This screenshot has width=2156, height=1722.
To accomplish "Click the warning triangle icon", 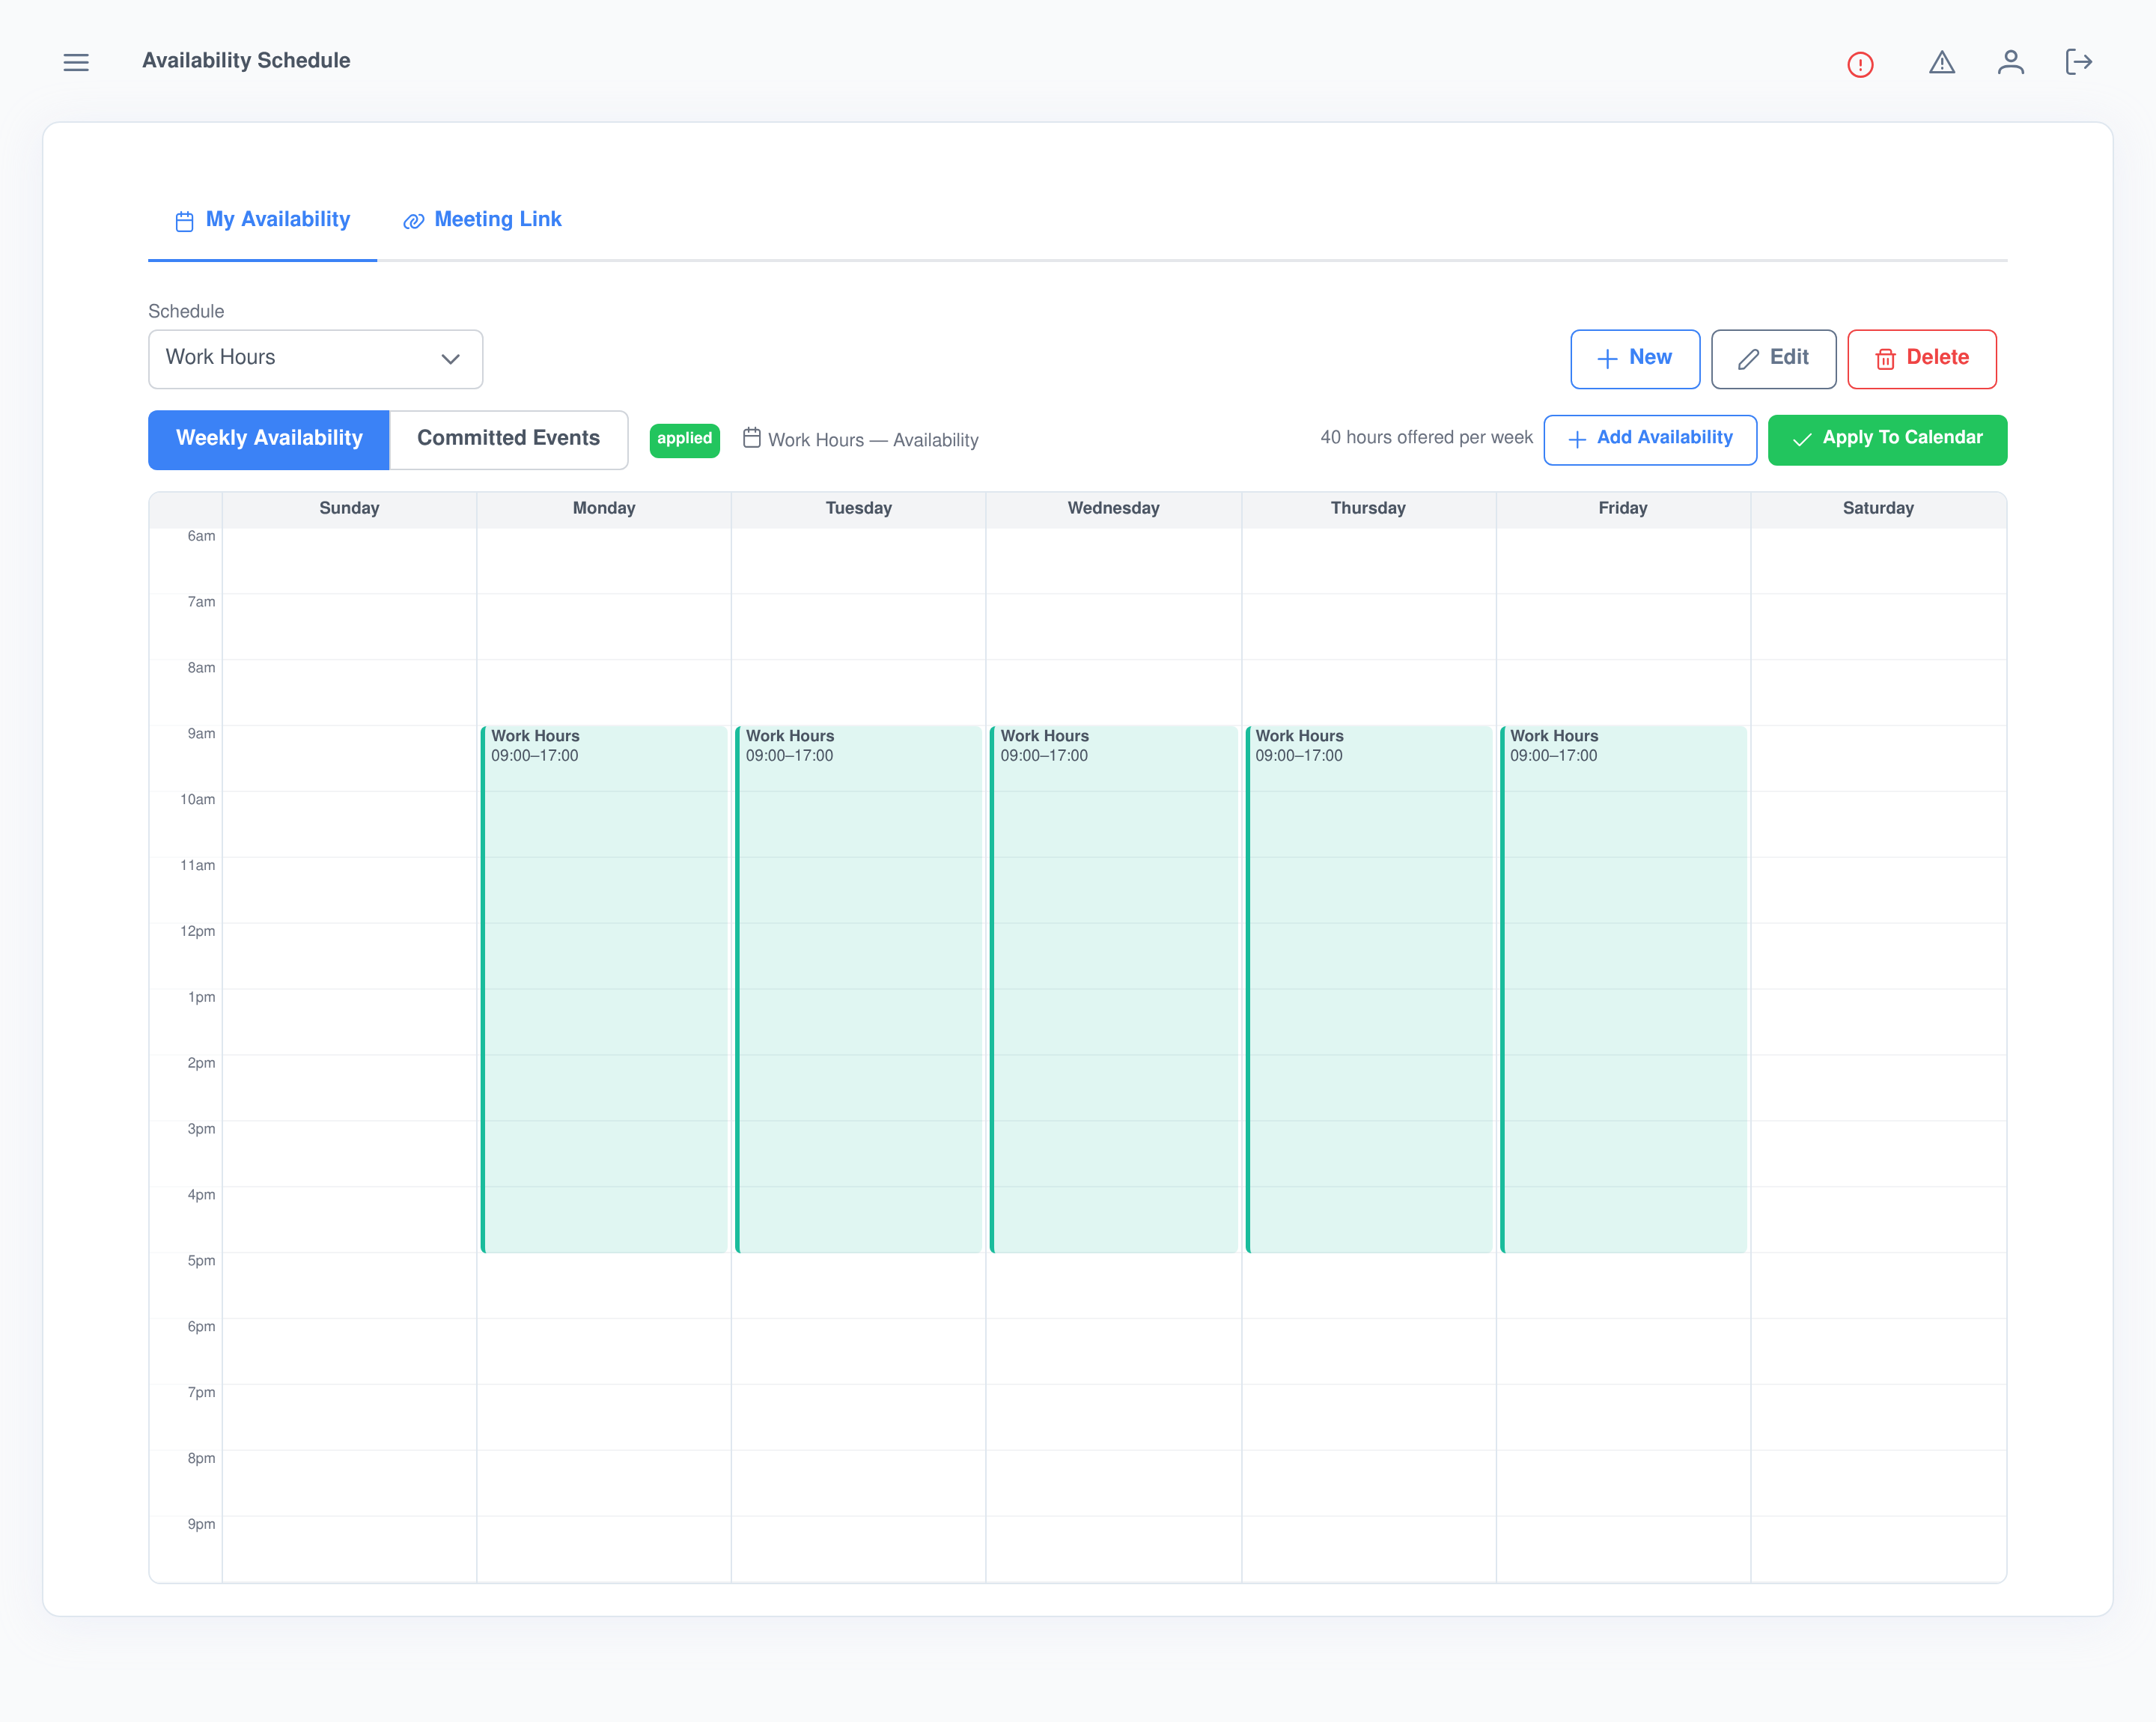I will 1942,62.
